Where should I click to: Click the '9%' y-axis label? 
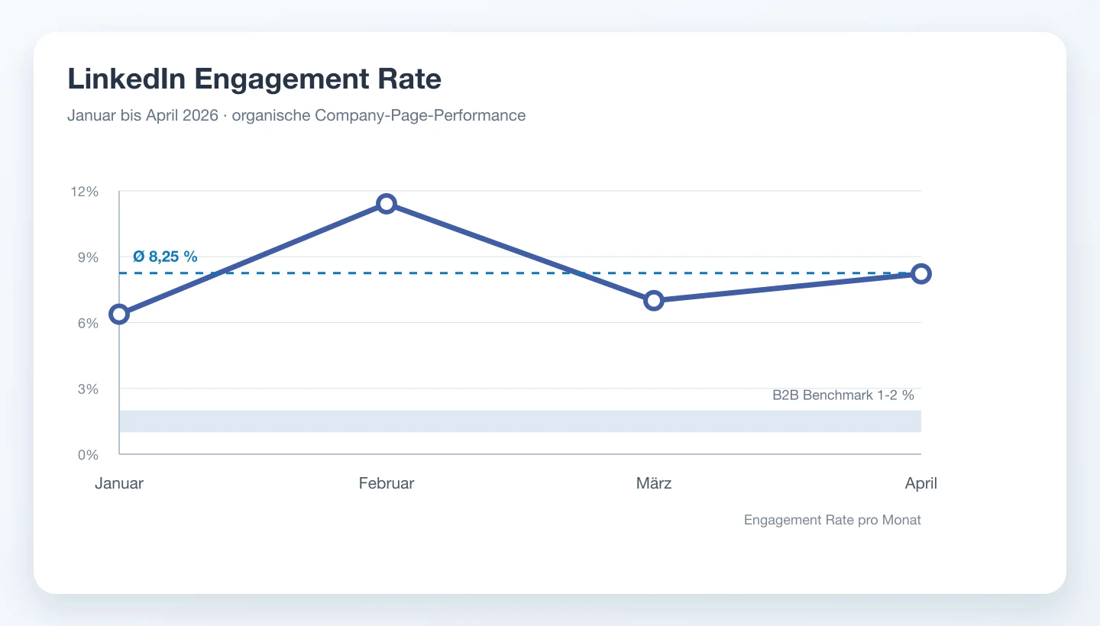coord(89,257)
